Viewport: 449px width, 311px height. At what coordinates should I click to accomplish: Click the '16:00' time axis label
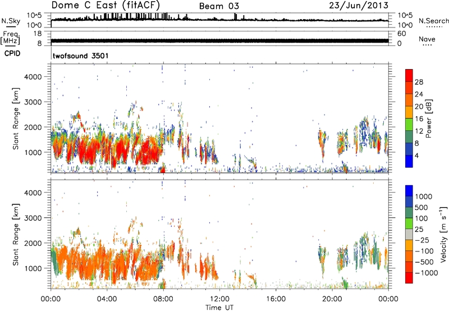276,299
